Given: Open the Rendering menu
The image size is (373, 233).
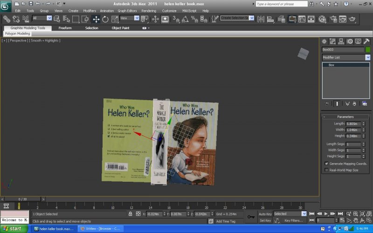Looking at the screenshot, I should coord(149,11).
